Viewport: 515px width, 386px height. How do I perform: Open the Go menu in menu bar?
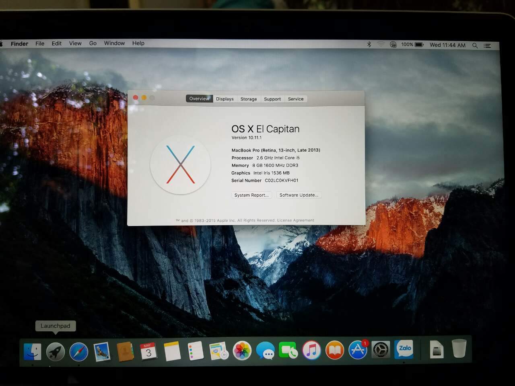pyautogui.click(x=93, y=43)
